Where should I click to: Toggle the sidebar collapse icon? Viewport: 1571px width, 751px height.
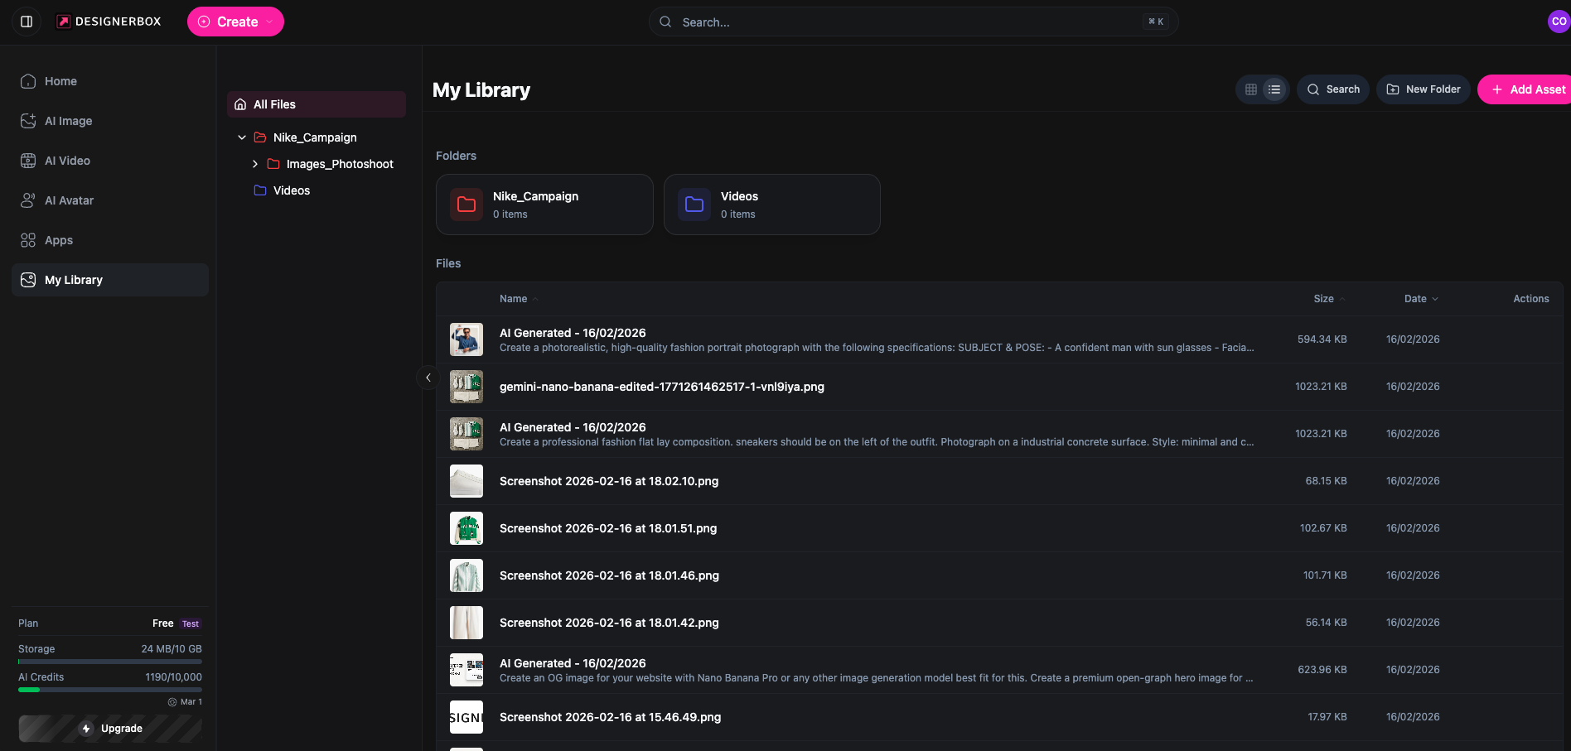click(x=26, y=22)
